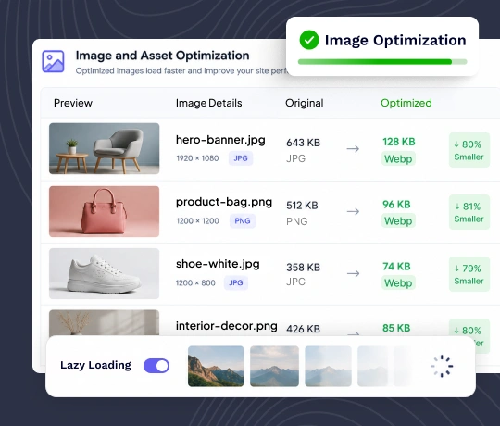Click the Webp badge under 128 KB
The width and height of the screenshot is (500, 426).
[398, 158]
